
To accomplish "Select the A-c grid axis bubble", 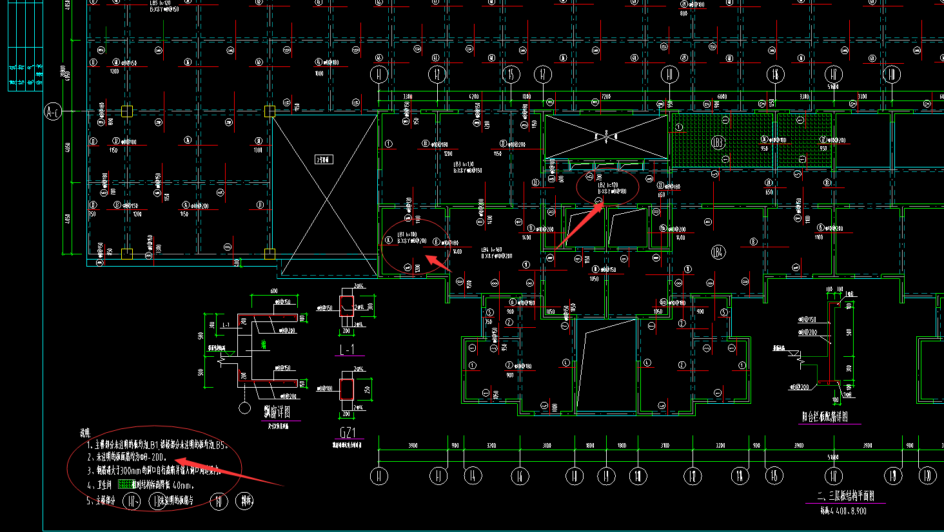I will [x=53, y=113].
